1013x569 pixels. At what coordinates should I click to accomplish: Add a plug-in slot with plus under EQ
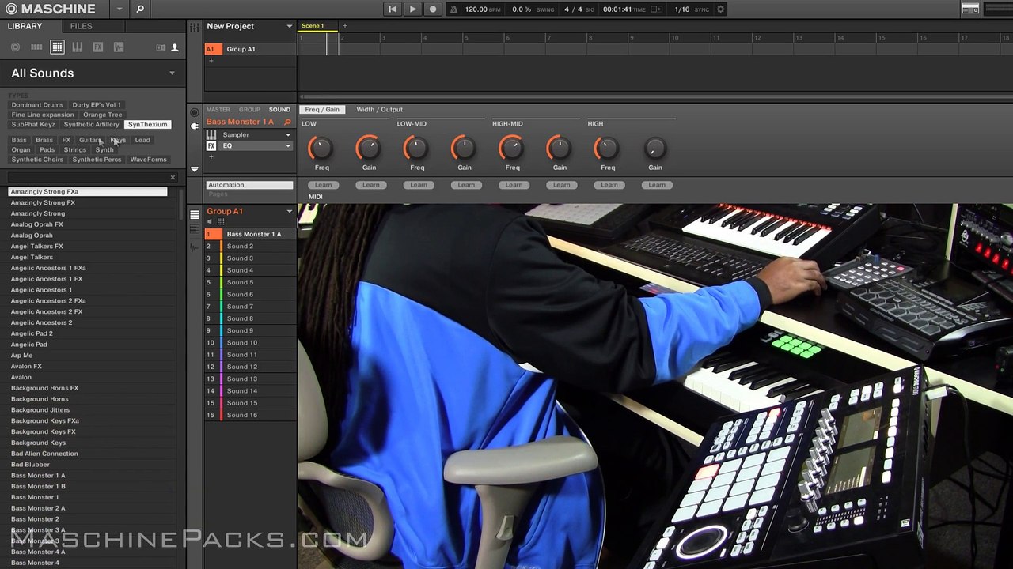tap(211, 156)
